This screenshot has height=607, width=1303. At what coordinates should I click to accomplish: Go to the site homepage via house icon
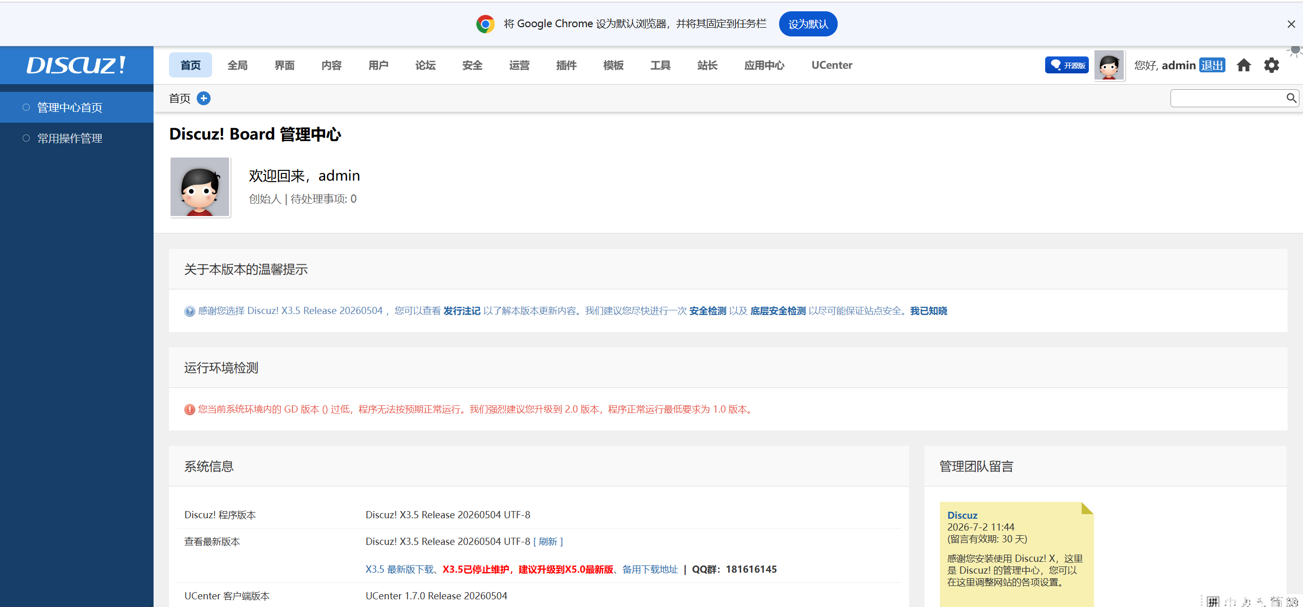point(1243,65)
